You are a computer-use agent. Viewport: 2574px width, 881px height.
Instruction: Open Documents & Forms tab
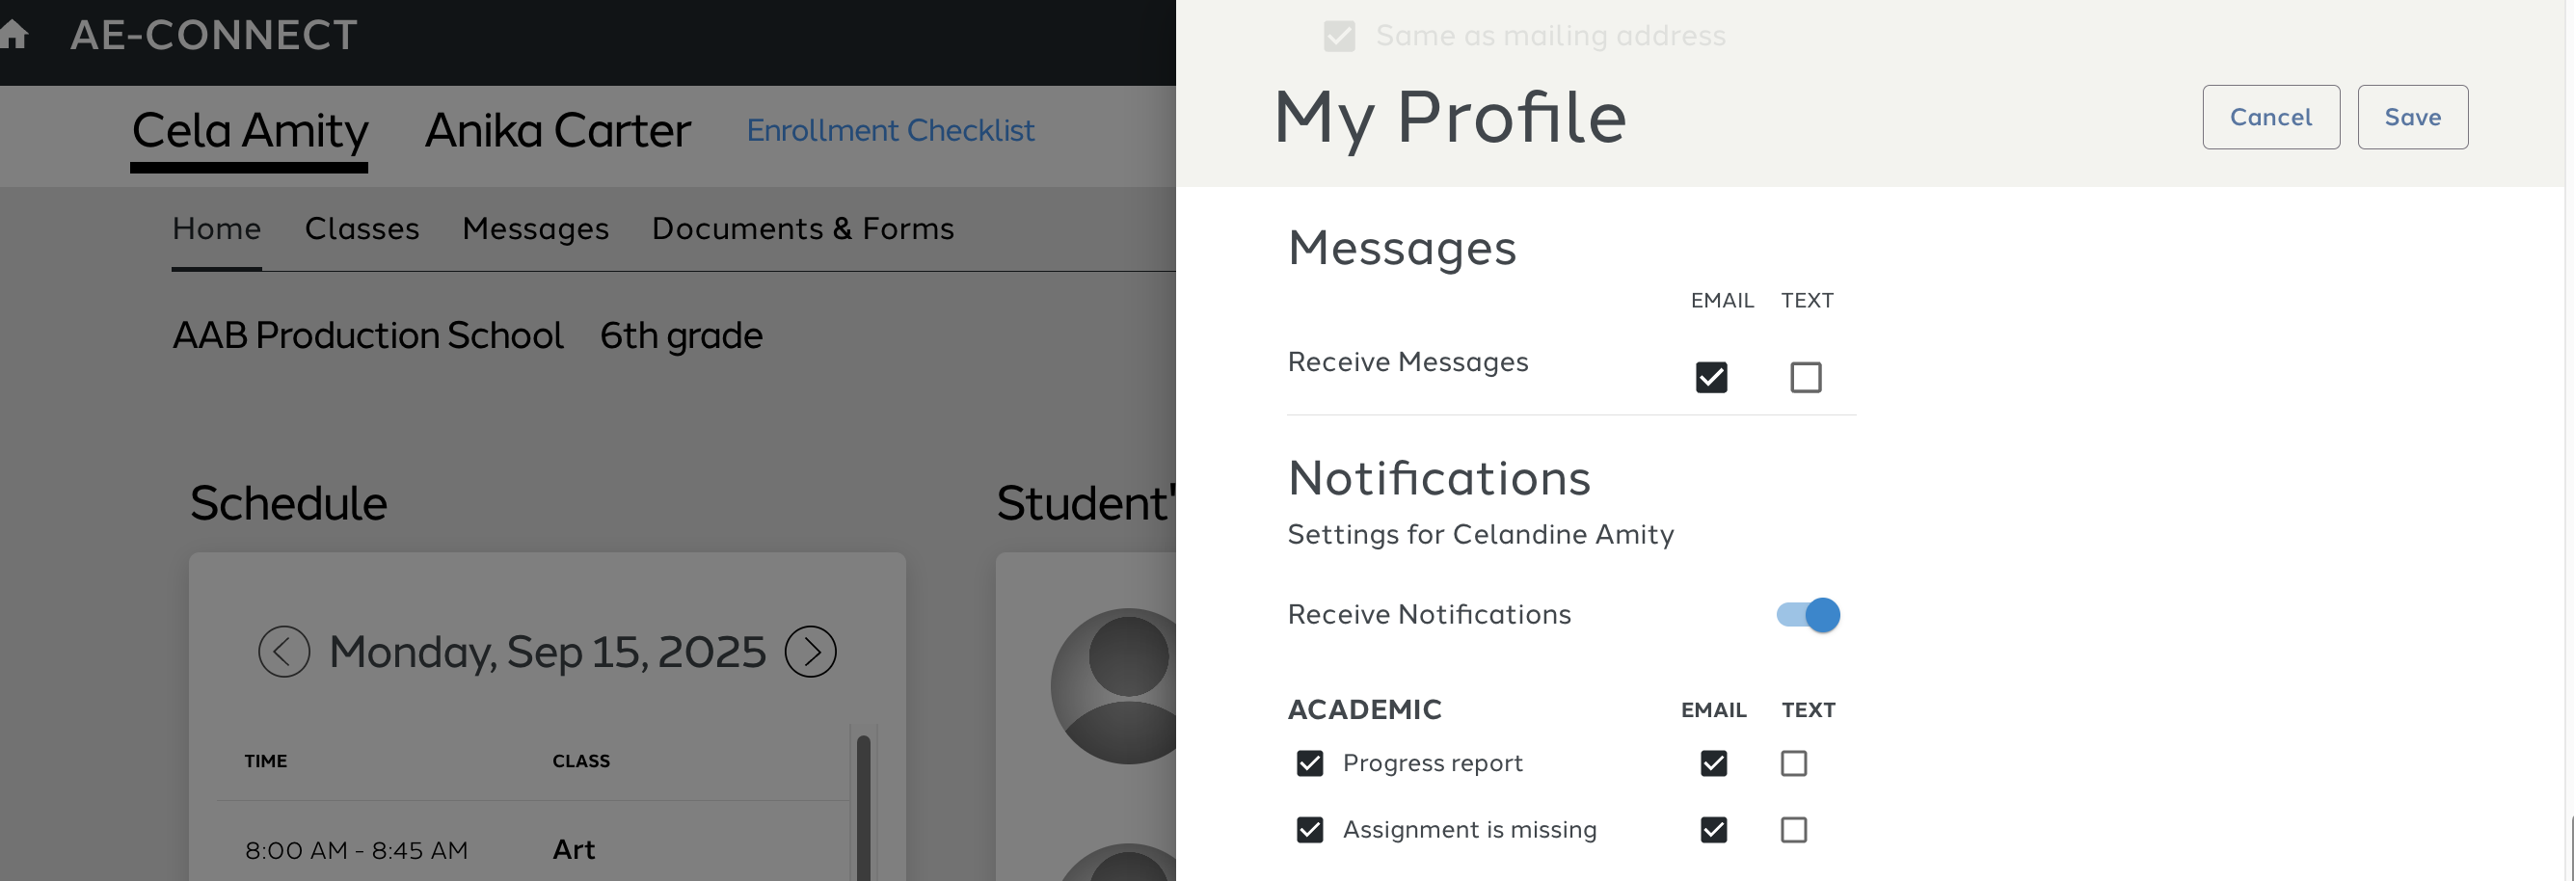[x=802, y=228]
